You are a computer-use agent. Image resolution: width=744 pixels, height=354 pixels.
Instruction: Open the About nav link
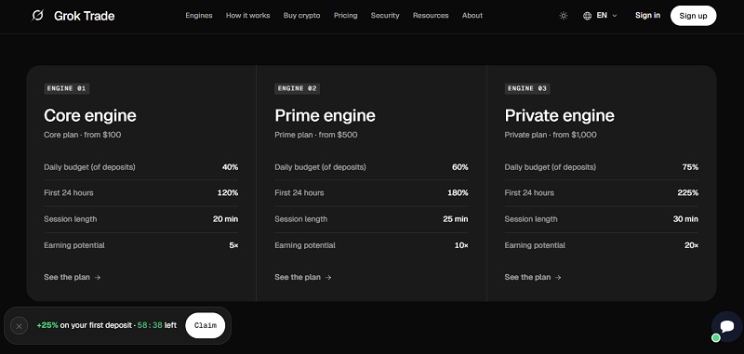click(472, 16)
